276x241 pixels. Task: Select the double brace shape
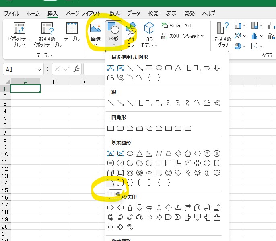tap(130, 182)
